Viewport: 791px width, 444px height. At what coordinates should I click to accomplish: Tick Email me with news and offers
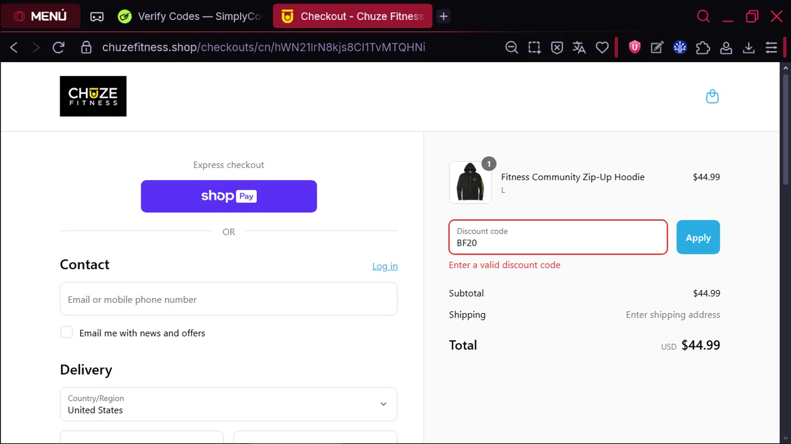pyautogui.click(x=66, y=332)
